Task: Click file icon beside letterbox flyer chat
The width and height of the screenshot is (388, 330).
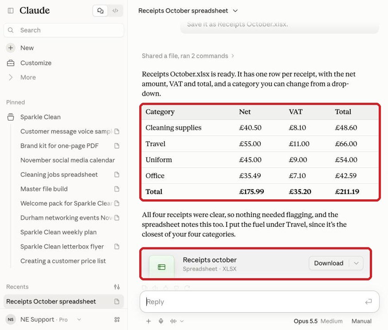Action: [x=117, y=246]
